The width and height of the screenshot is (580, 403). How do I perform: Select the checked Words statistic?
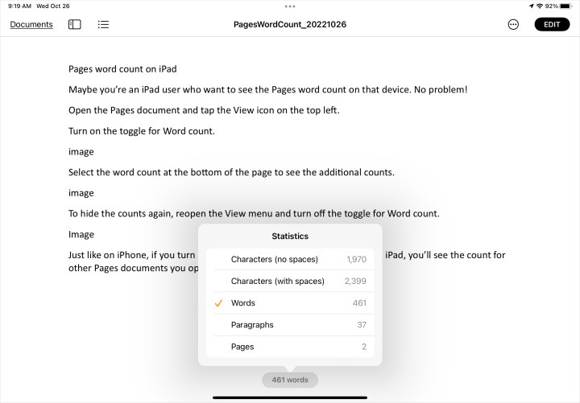(x=290, y=303)
